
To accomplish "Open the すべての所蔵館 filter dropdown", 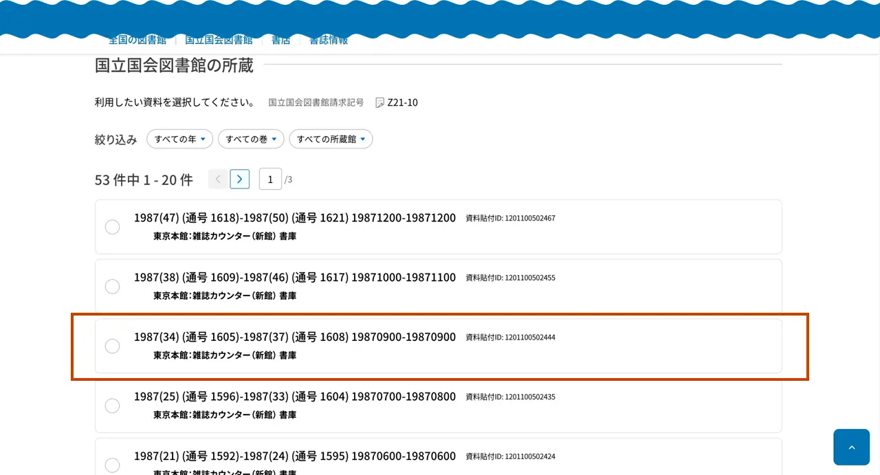I will (x=331, y=139).
